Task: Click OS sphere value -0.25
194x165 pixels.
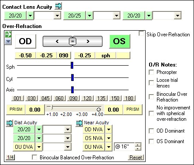Action: 85,56
